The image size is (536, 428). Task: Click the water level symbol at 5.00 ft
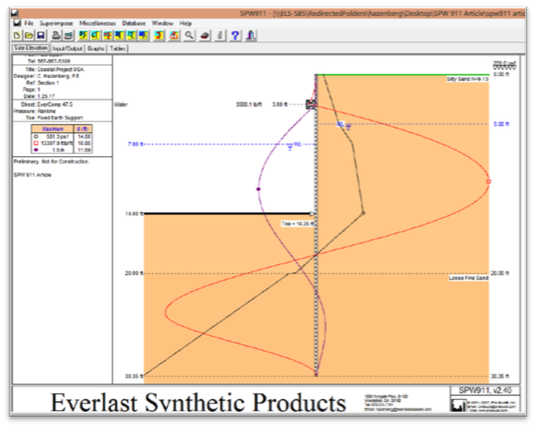(348, 127)
